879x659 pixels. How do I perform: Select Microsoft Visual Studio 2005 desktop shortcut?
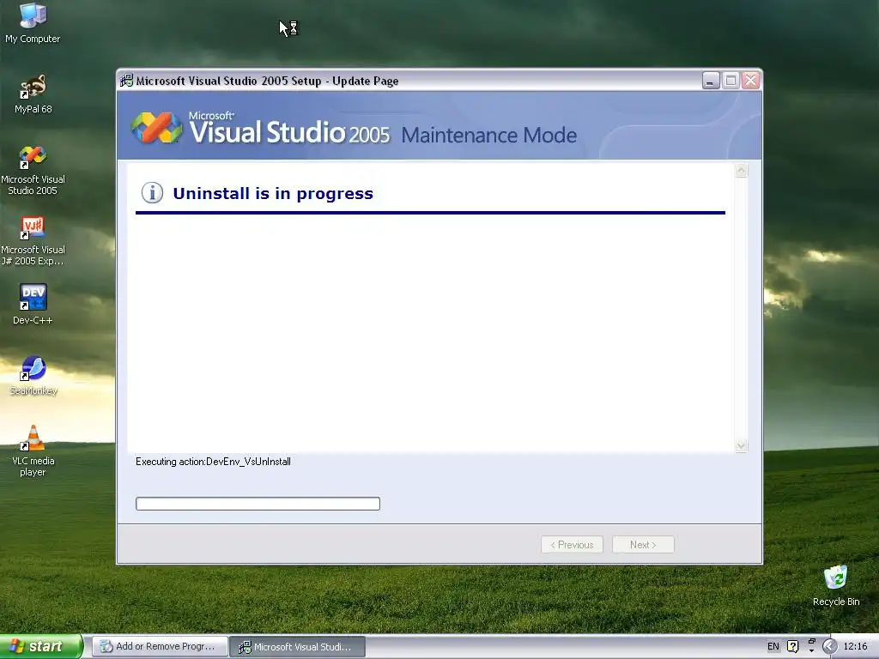tap(33, 170)
